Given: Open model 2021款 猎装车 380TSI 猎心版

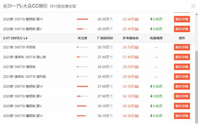Looking at the screenshot, I should click(25, 57).
